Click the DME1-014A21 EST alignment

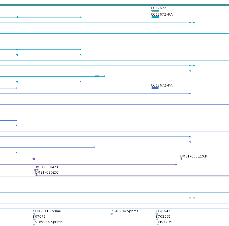(x=131, y=170)
